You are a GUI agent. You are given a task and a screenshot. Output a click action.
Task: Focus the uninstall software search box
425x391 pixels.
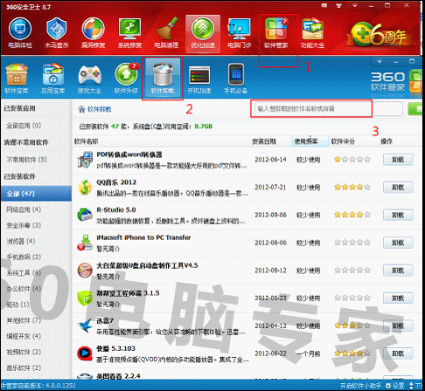tap(329, 109)
